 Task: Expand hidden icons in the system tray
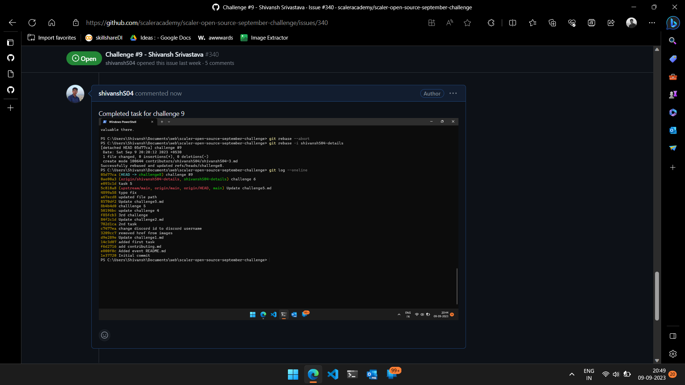[x=572, y=374]
